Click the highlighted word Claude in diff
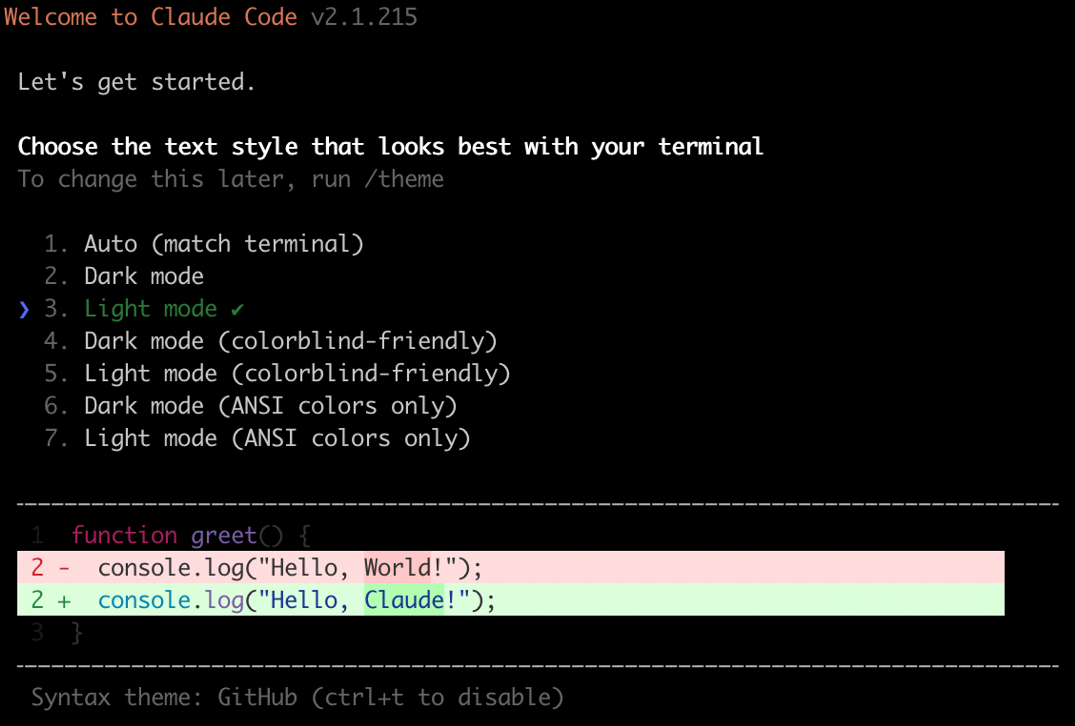 (404, 599)
